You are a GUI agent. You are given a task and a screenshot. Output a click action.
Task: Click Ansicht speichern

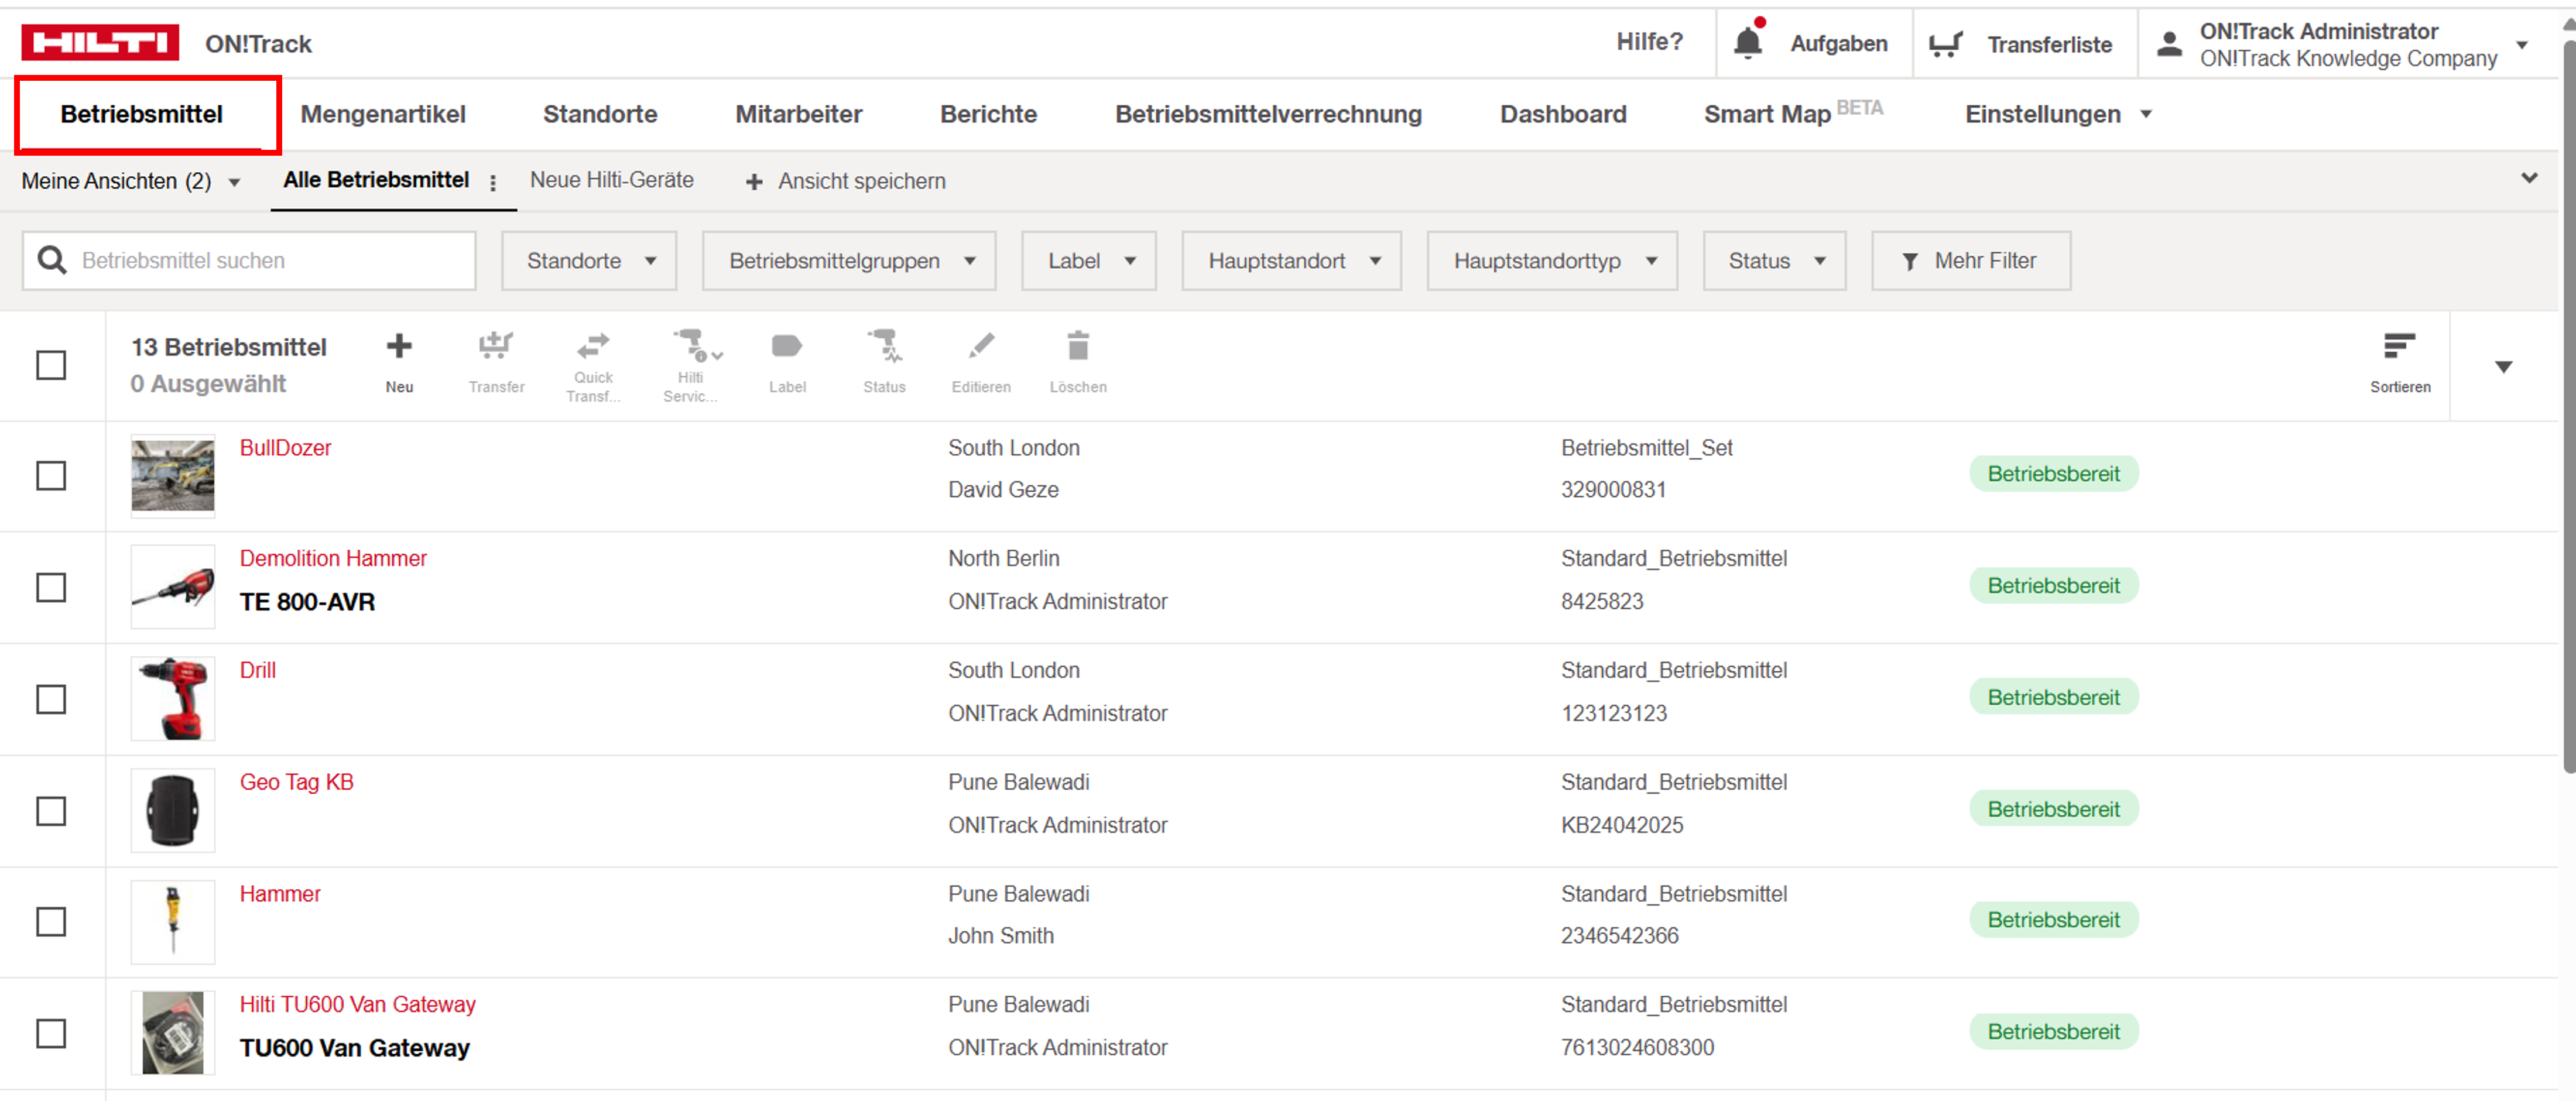[861, 181]
